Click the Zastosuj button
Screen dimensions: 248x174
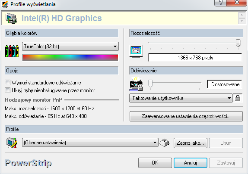point(226,163)
